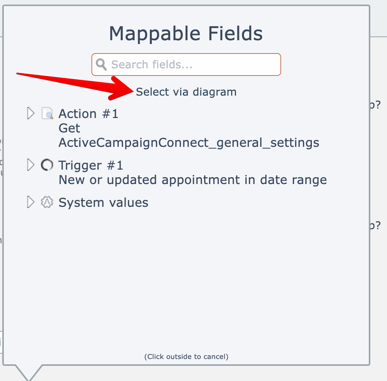The height and width of the screenshot is (381, 387).
Task: Expand the Trigger #1 disclosure triangle
Action: pyautogui.click(x=31, y=165)
